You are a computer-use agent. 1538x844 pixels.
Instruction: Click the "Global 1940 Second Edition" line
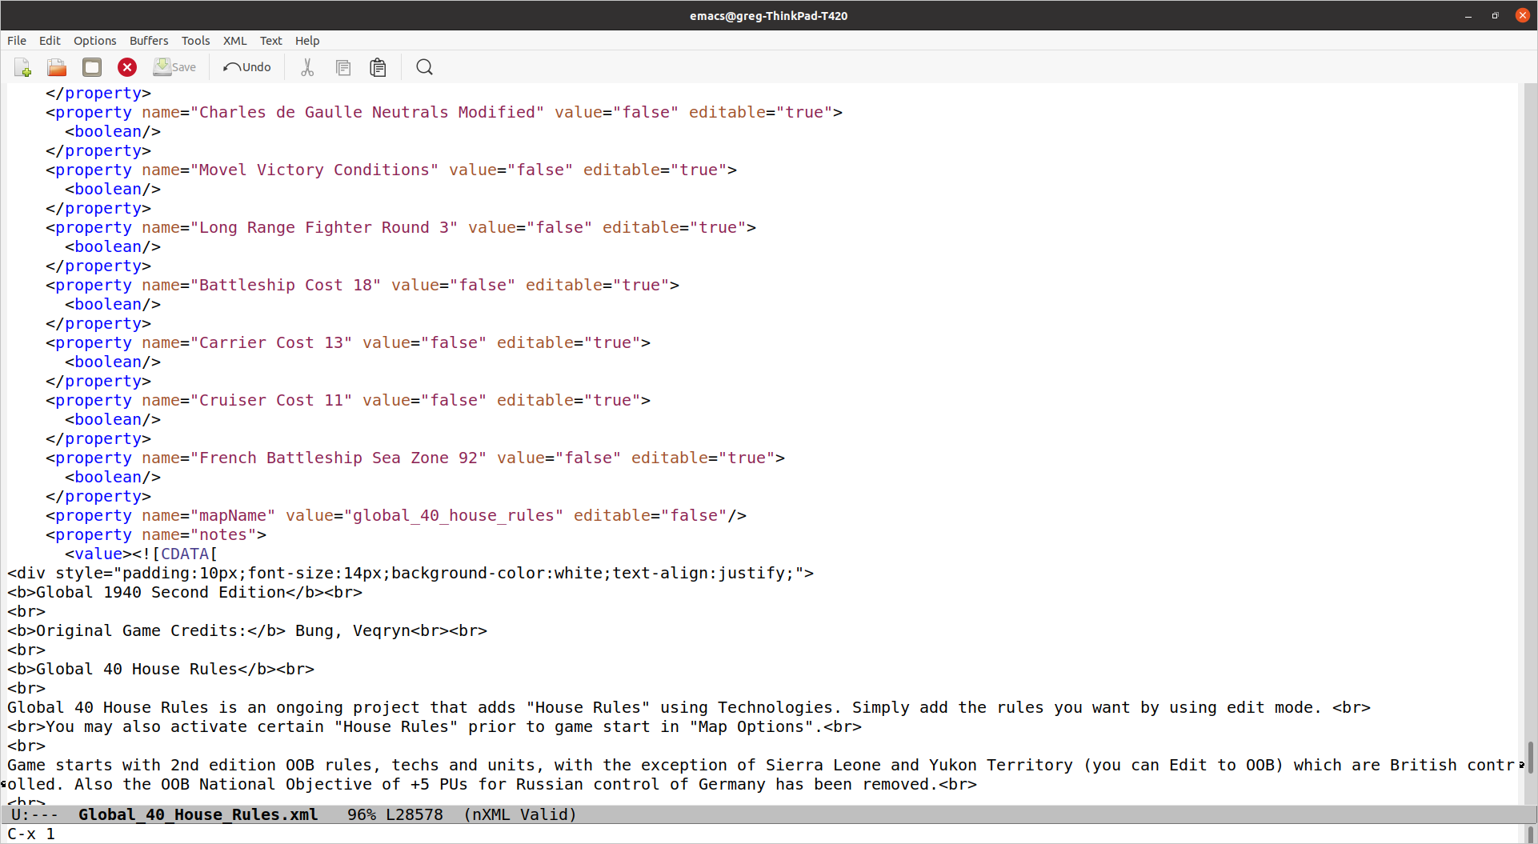pos(185,592)
